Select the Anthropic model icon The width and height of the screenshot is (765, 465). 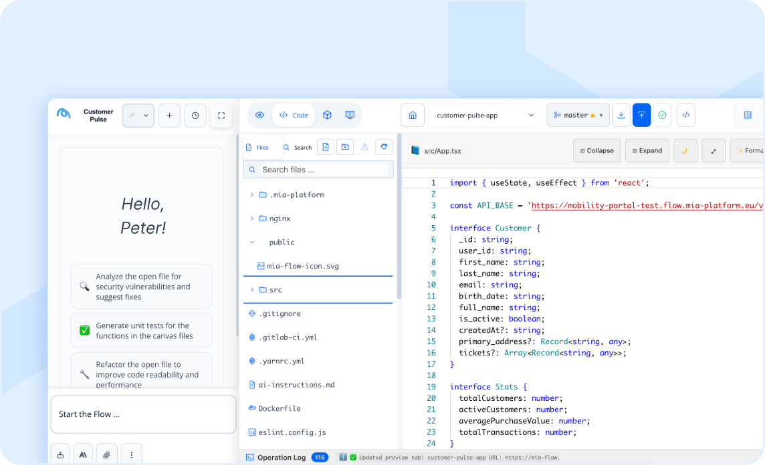point(83,455)
